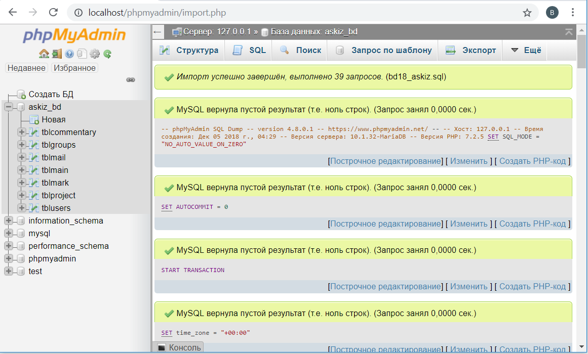Open the Структура tab
This screenshot has height=354, width=588.
tap(189, 50)
